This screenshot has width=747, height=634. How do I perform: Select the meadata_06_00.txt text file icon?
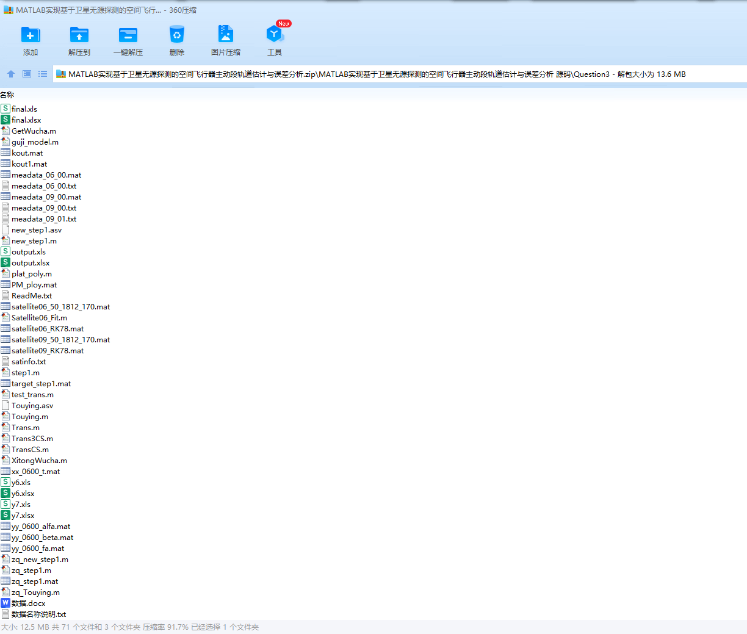(5, 186)
